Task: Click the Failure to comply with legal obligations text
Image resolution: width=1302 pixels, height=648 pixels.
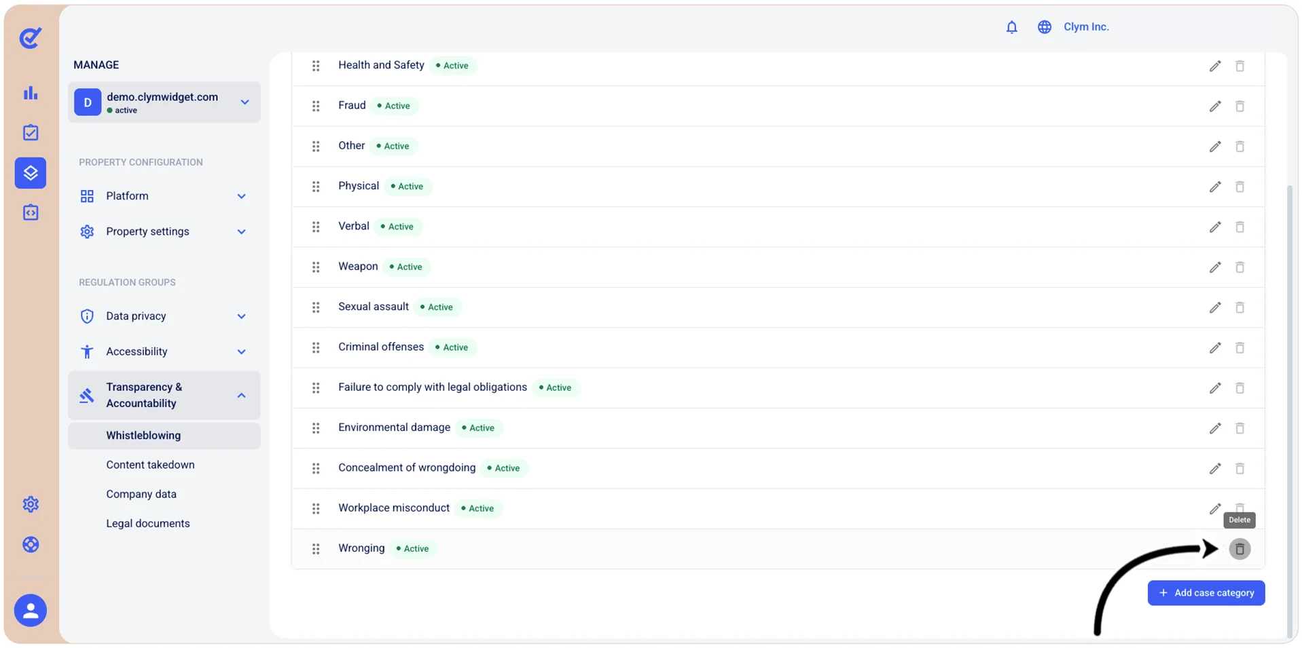Action: point(433,387)
